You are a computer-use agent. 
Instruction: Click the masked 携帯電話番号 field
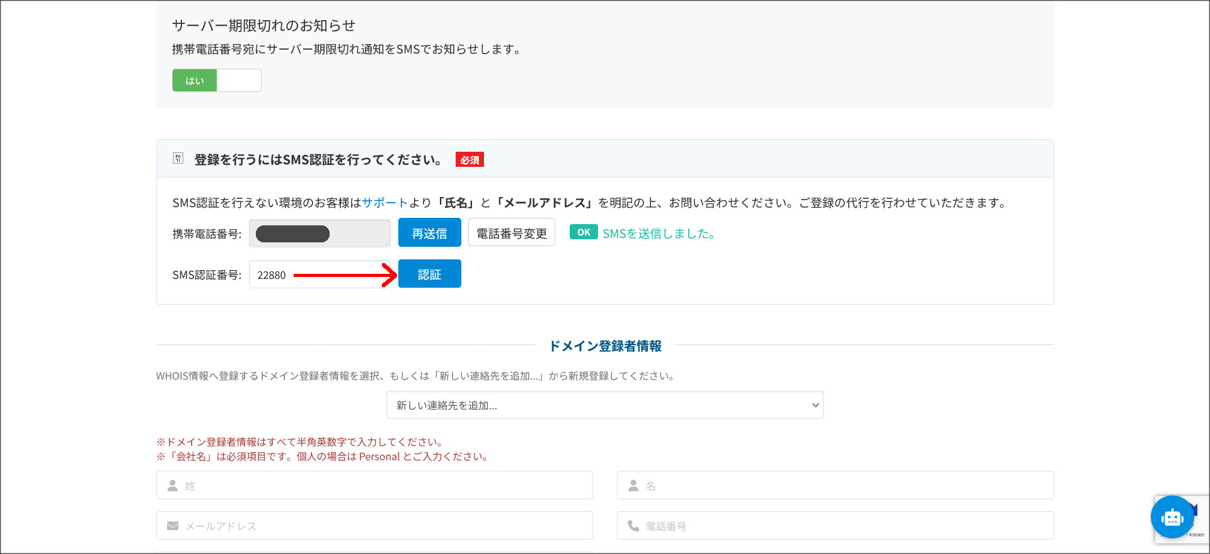click(x=320, y=234)
